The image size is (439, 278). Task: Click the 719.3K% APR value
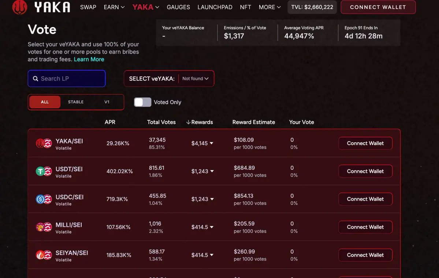(117, 199)
